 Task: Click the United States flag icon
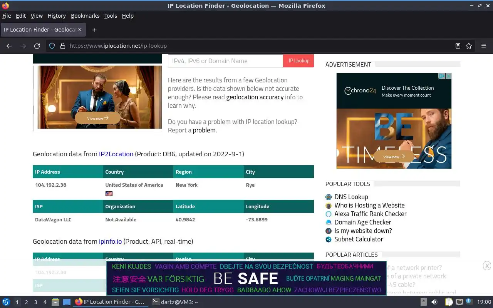click(x=109, y=194)
